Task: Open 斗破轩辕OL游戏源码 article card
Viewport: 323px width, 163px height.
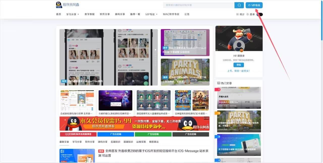Action: 115,103
